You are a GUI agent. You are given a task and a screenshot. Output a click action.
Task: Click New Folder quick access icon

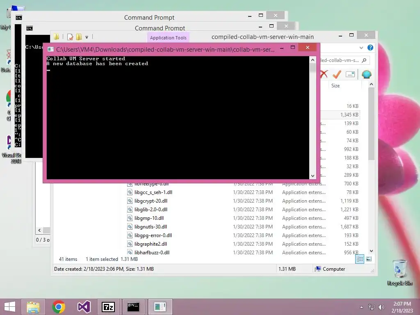pyautogui.click(x=79, y=37)
